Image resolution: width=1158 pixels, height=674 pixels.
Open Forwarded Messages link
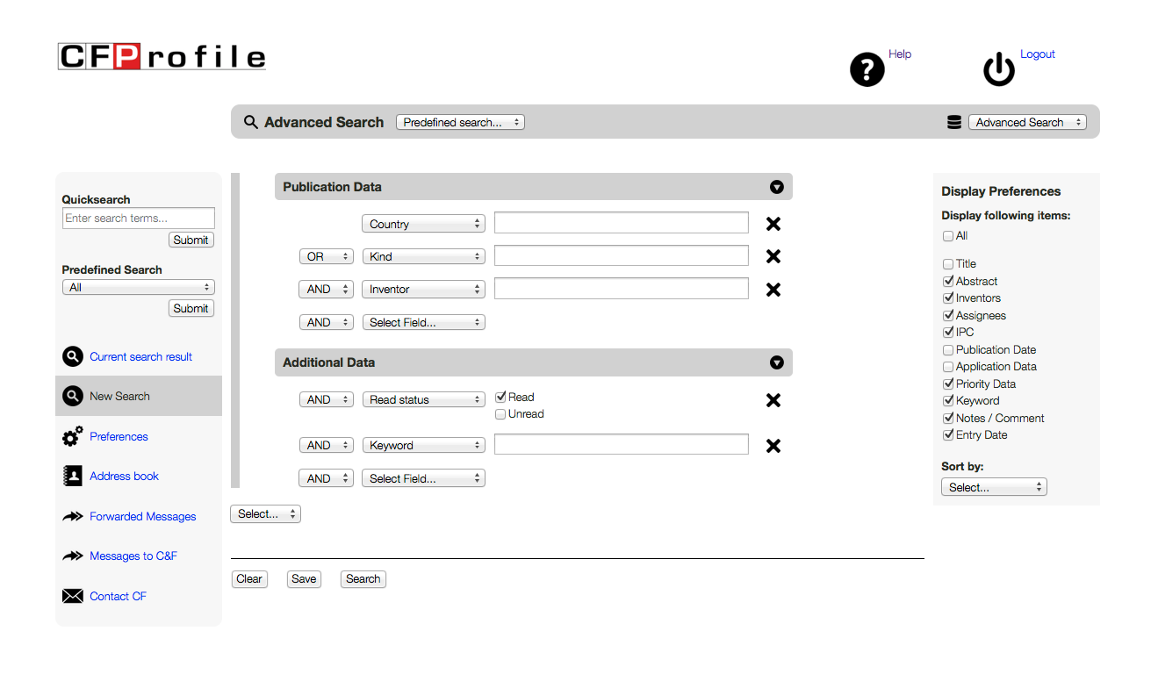[x=142, y=516]
